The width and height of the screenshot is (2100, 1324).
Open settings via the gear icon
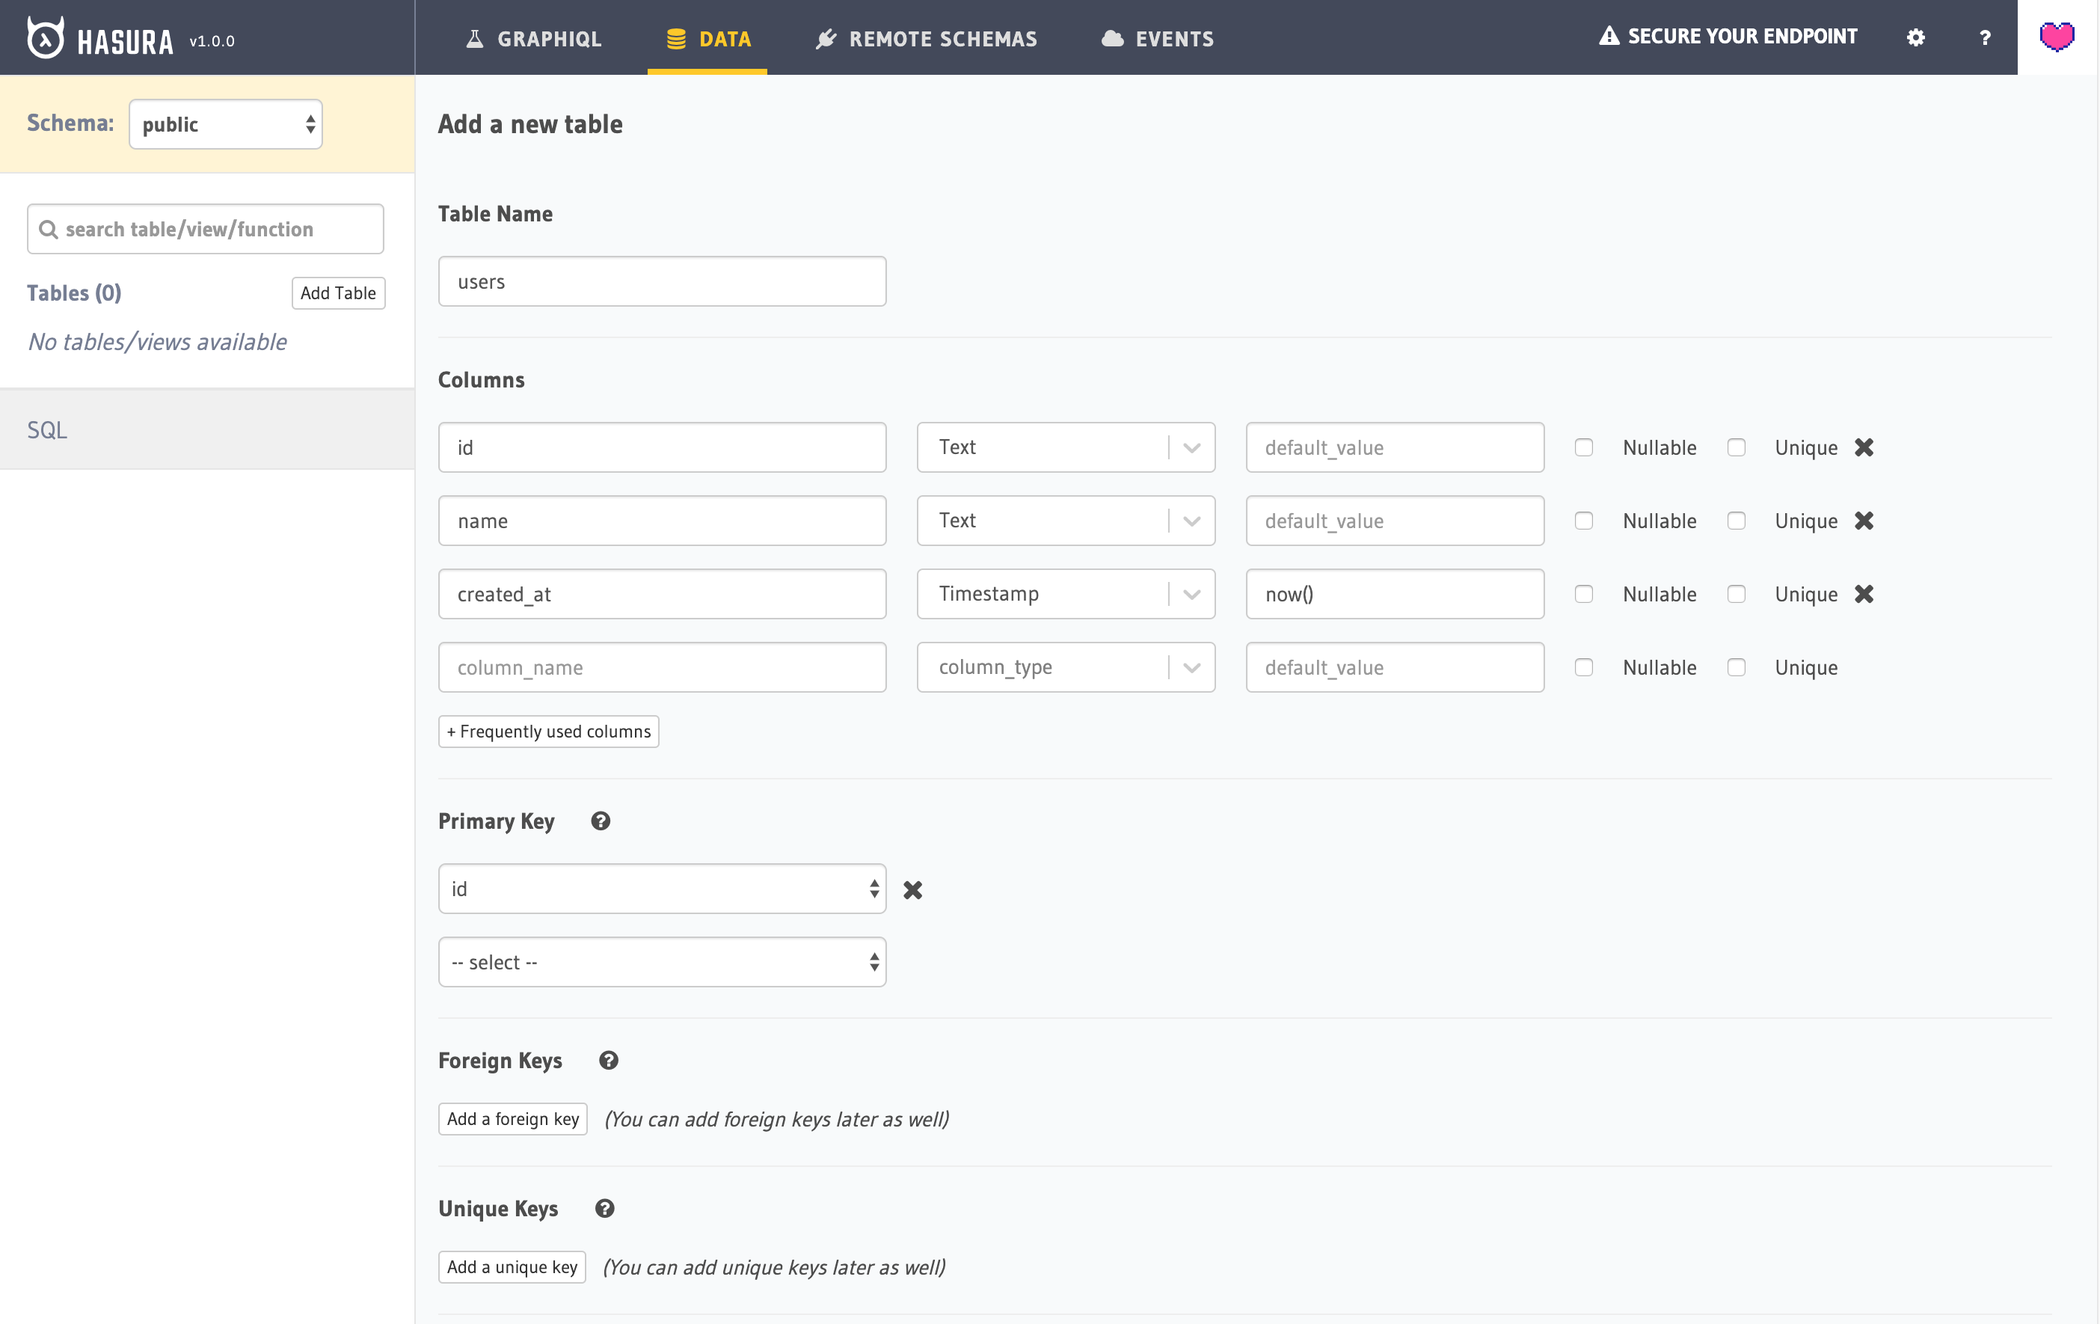pos(1915,37)
